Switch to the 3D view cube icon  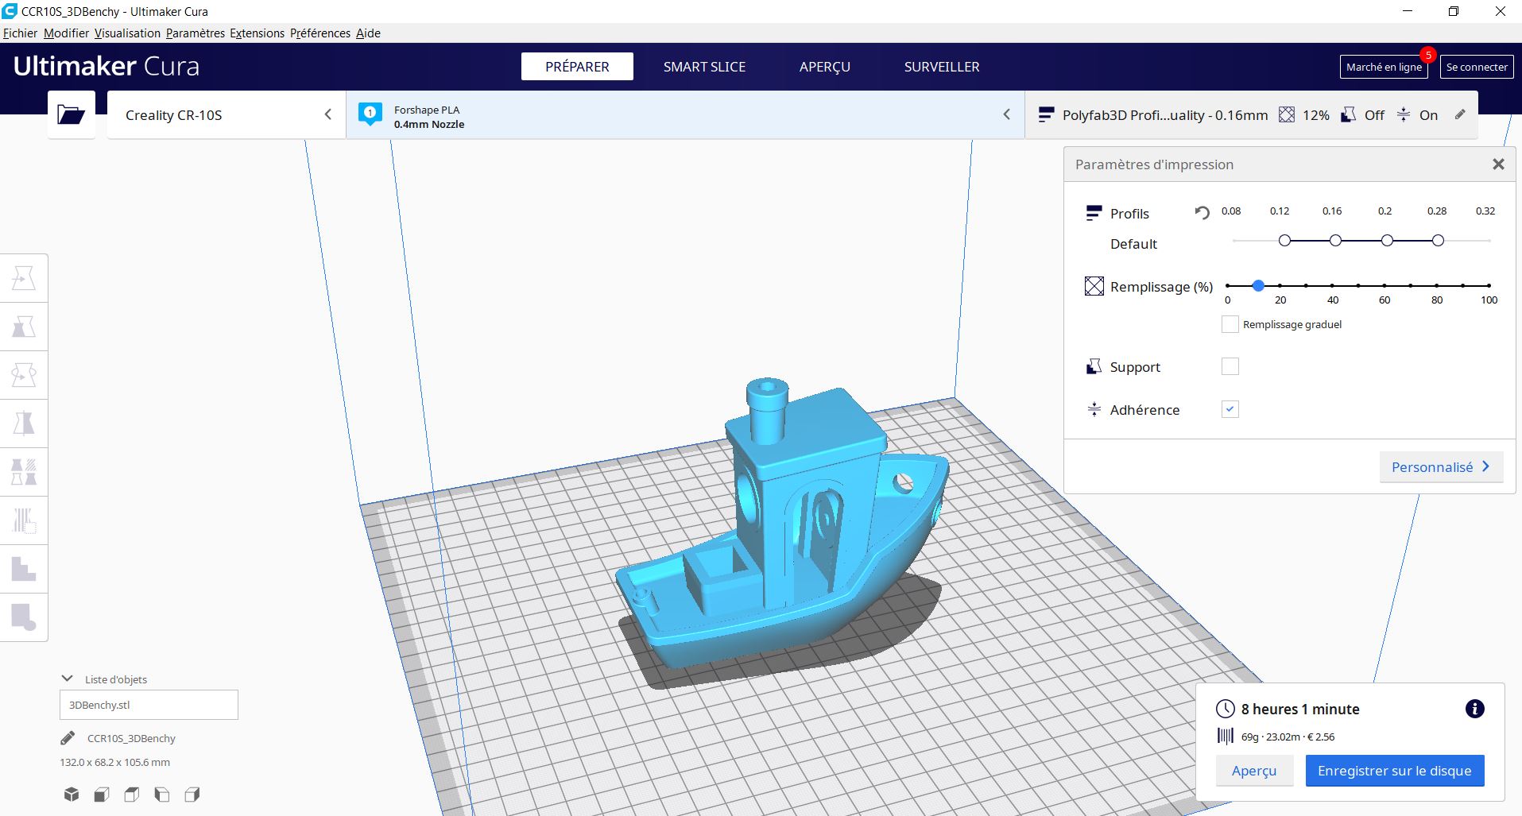[x=72, y=794]
